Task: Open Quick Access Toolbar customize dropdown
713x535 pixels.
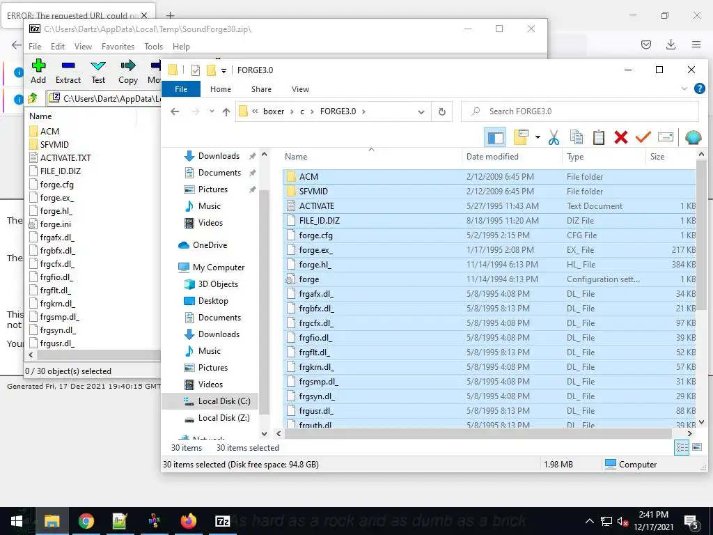Action: [224, 70]
